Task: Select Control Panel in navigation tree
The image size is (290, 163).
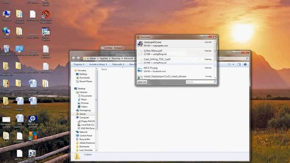Action: click(84, 136)
